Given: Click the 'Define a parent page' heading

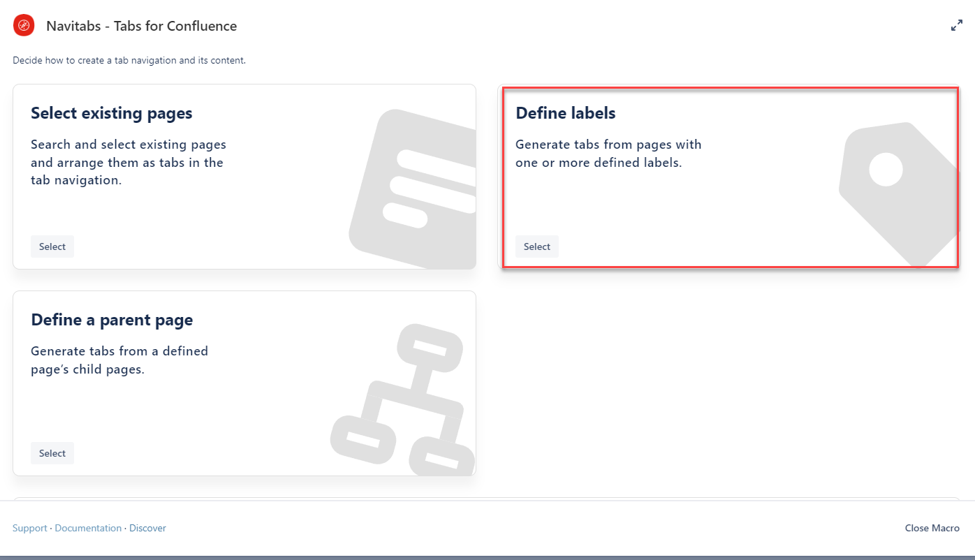Looking at the screenshot, I should 112,320.
